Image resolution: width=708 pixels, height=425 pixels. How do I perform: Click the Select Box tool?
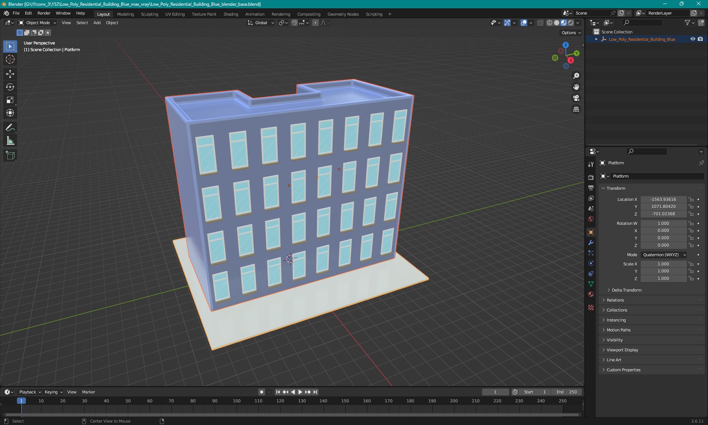click(x=10, y=46)
